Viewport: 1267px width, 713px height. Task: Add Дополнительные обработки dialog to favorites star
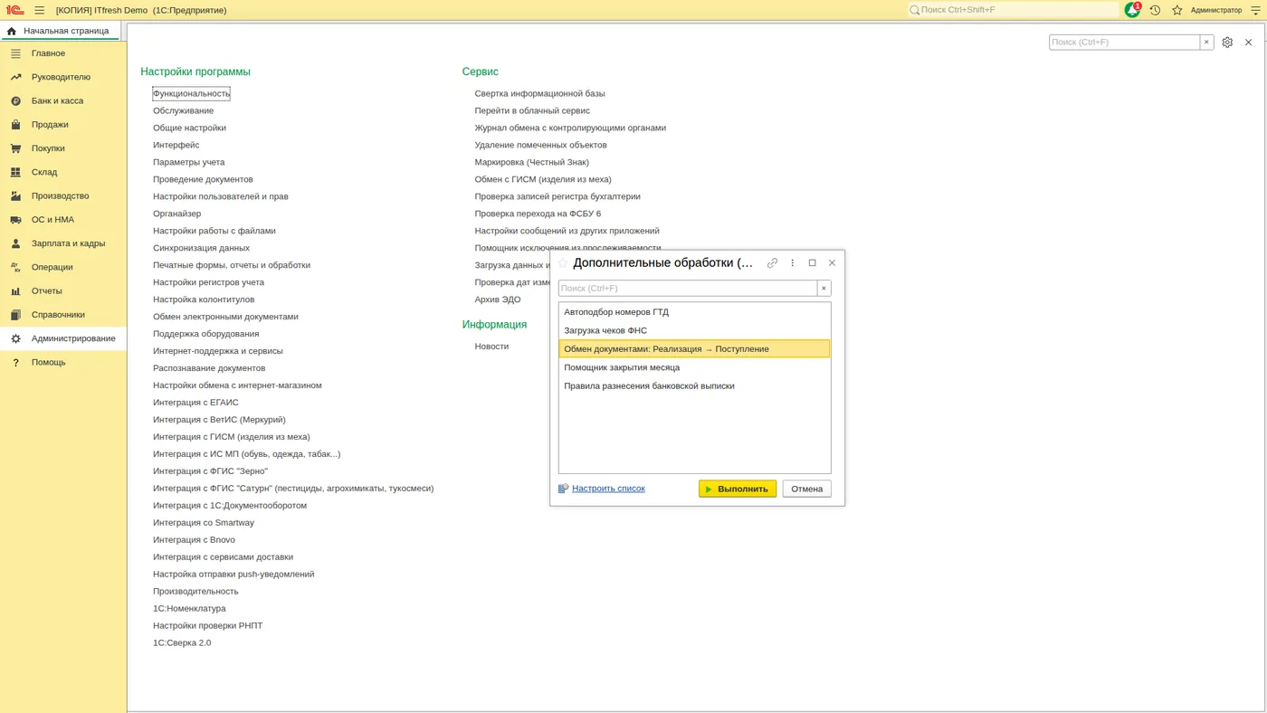(x=563, y=263)
